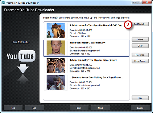The image size is (153, 113).
Task: Minimize the downloader window
Action: click(x=135, y=2)
